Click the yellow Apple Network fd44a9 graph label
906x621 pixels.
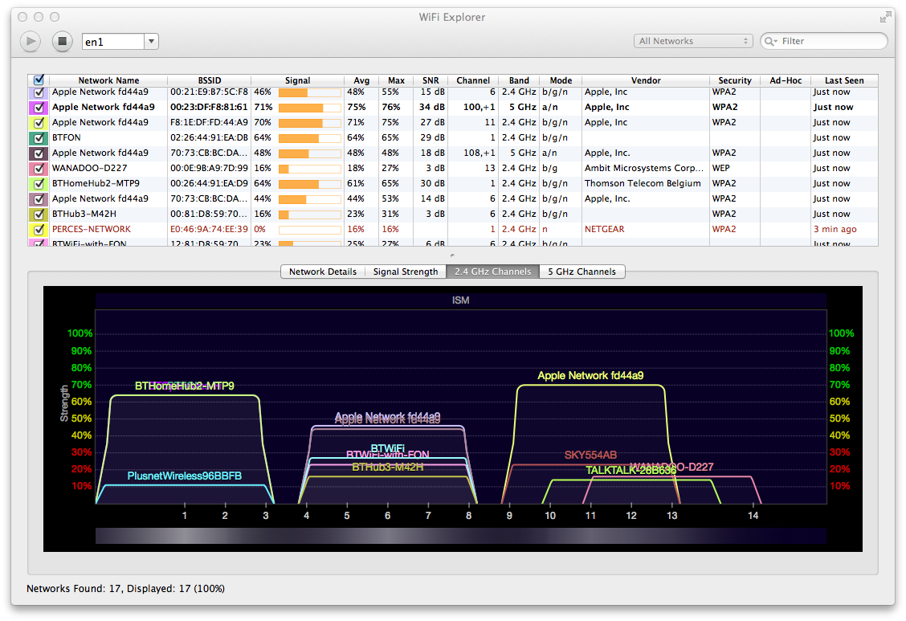[x=590, y=375]
